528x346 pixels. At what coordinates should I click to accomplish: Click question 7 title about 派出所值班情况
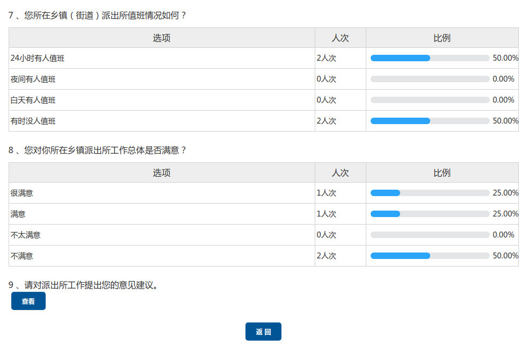tap(97, 16)
